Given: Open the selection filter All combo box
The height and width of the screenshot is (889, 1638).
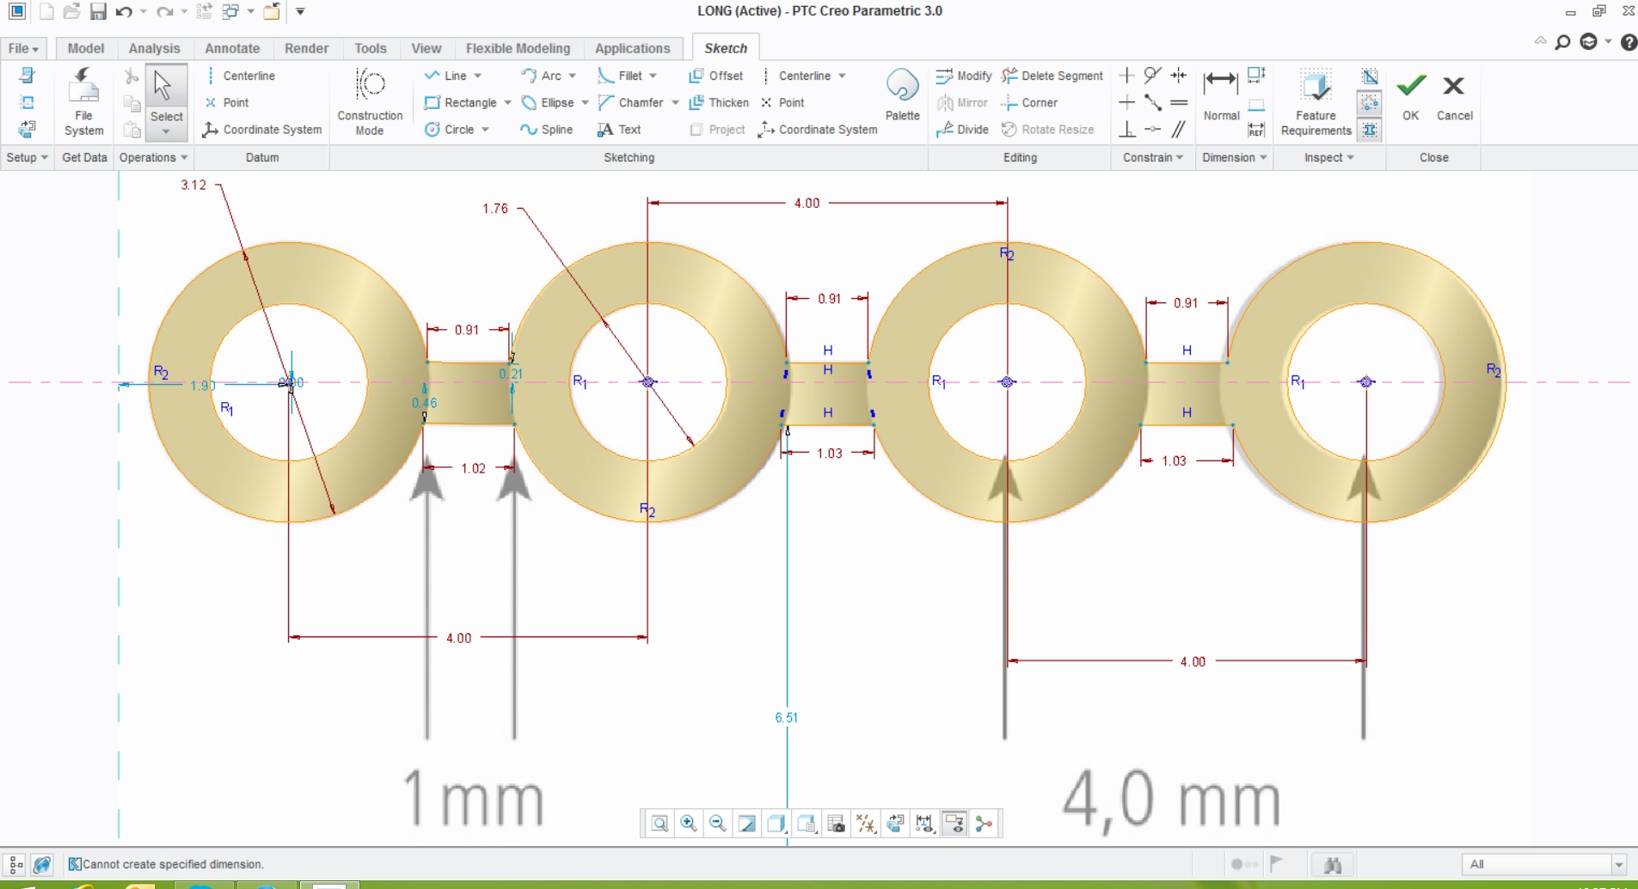Looking at the screenshot, I should pos(1544,864).
